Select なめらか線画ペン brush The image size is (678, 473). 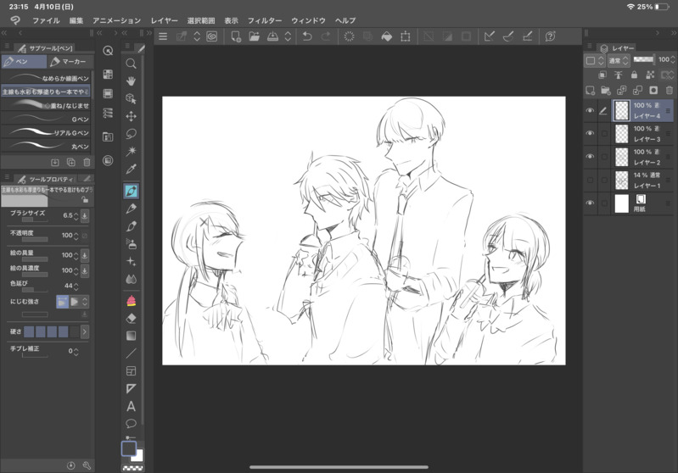46,78
